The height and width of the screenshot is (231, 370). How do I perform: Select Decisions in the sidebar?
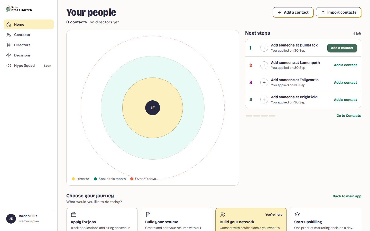29,55
